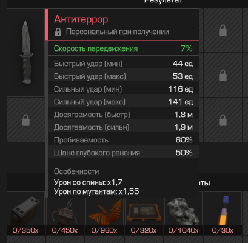
Task: Click the Быстрый удар (мин) 44 ед row
Action: coord(123,64)
